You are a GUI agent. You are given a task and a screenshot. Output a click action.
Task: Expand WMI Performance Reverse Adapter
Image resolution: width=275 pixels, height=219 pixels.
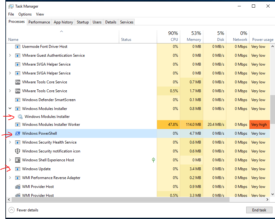(x=10, y=178)
